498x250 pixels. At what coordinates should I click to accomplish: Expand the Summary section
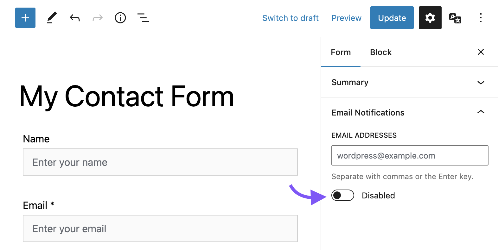(410, 82)
